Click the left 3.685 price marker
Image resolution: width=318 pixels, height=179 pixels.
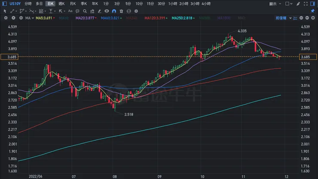click(9, 57)
